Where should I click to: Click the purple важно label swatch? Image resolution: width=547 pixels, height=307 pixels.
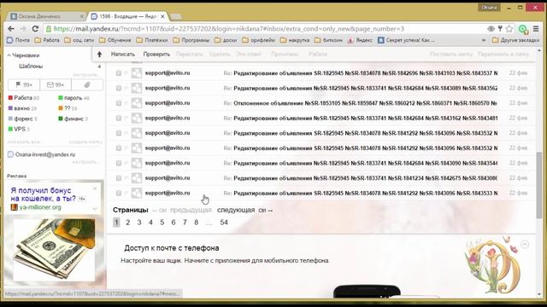pyautogui.click(x=10, y=108)
